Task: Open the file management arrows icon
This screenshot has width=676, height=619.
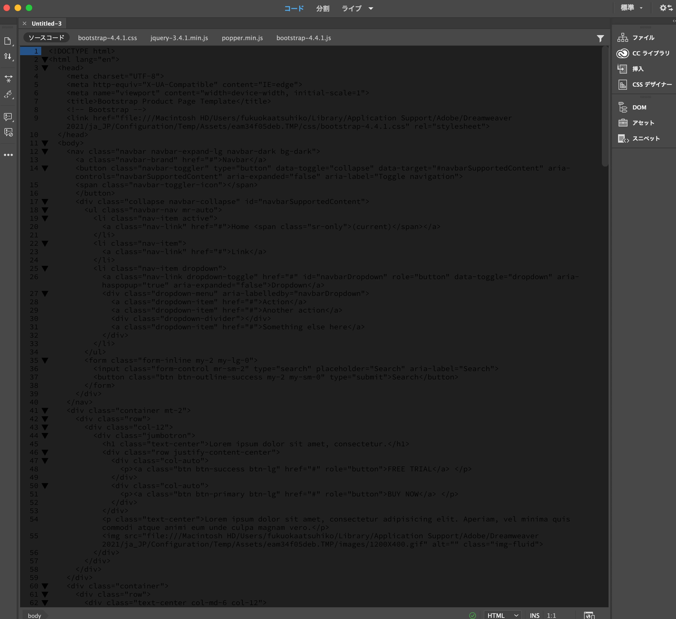Action: [8, 56]
